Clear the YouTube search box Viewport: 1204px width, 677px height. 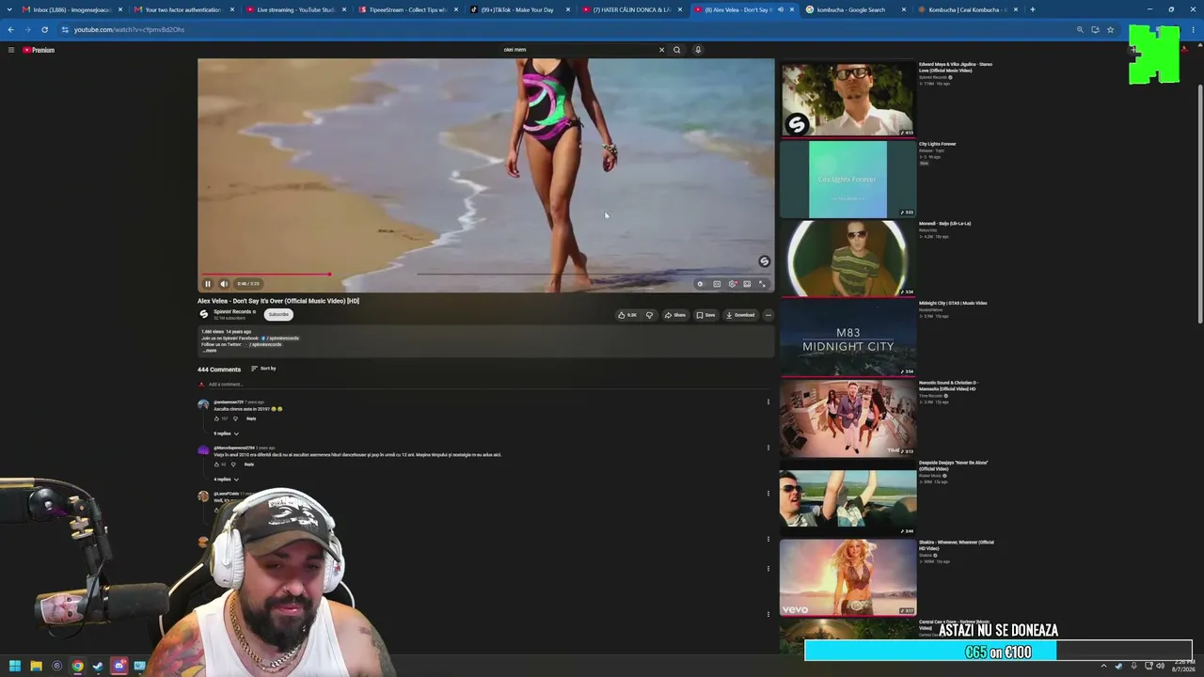click(x=661, y=50)
